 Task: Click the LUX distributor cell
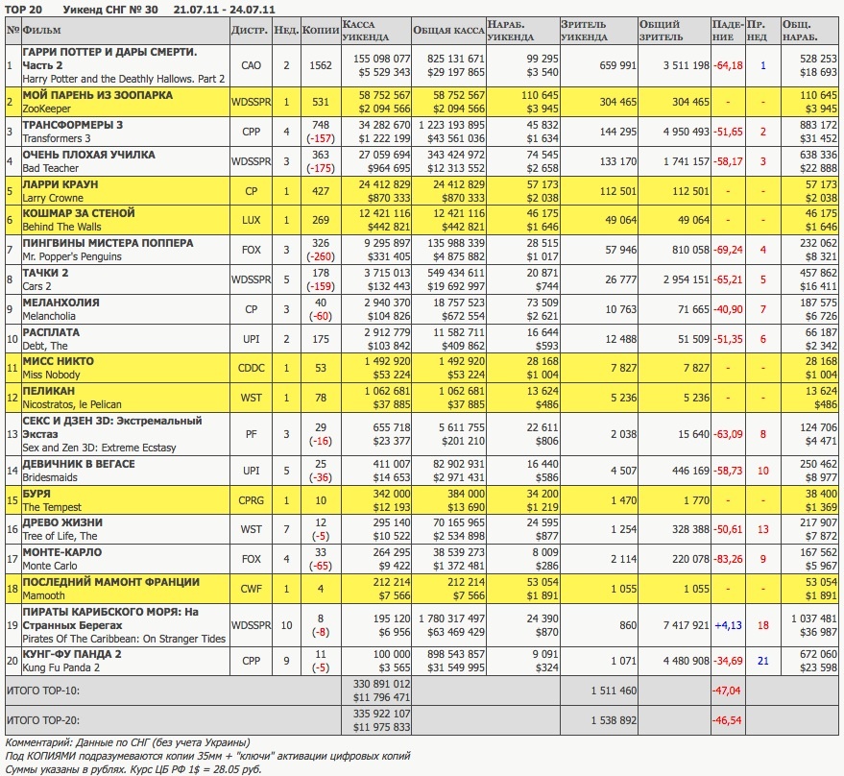(x=251, y=220)
